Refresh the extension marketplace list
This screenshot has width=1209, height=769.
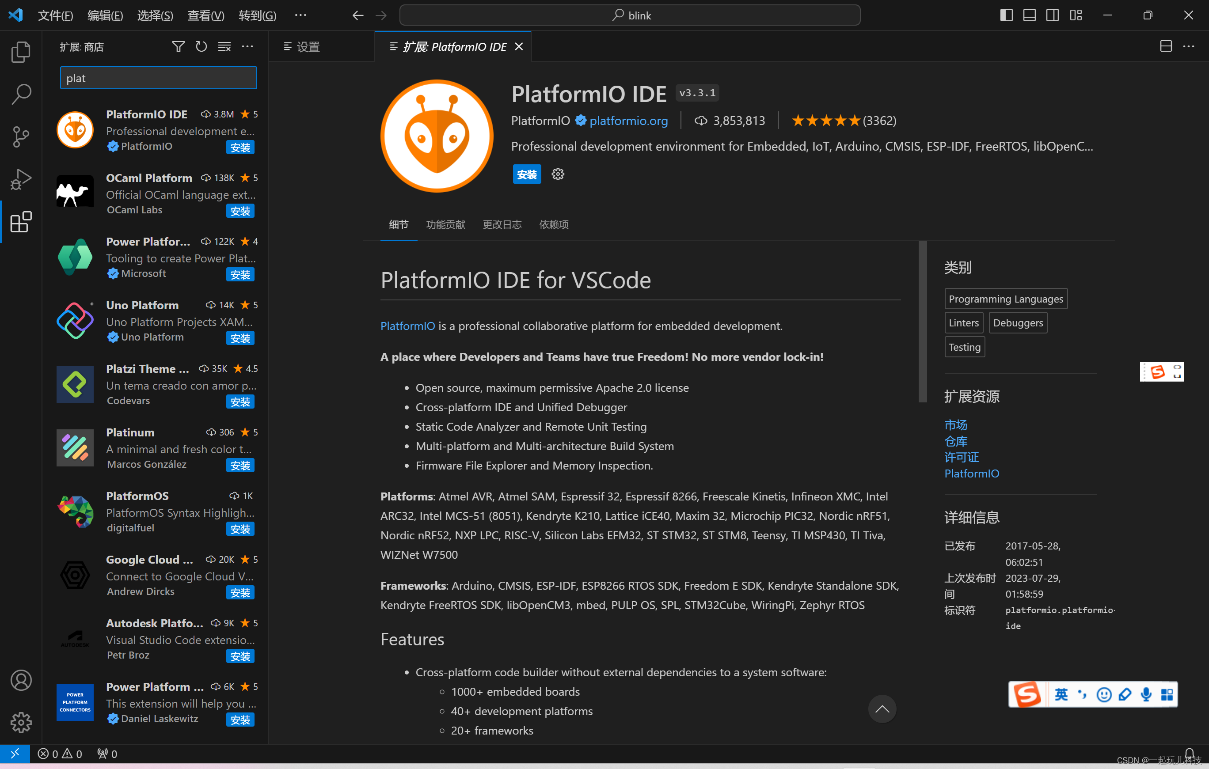click(x=201, y=47)
